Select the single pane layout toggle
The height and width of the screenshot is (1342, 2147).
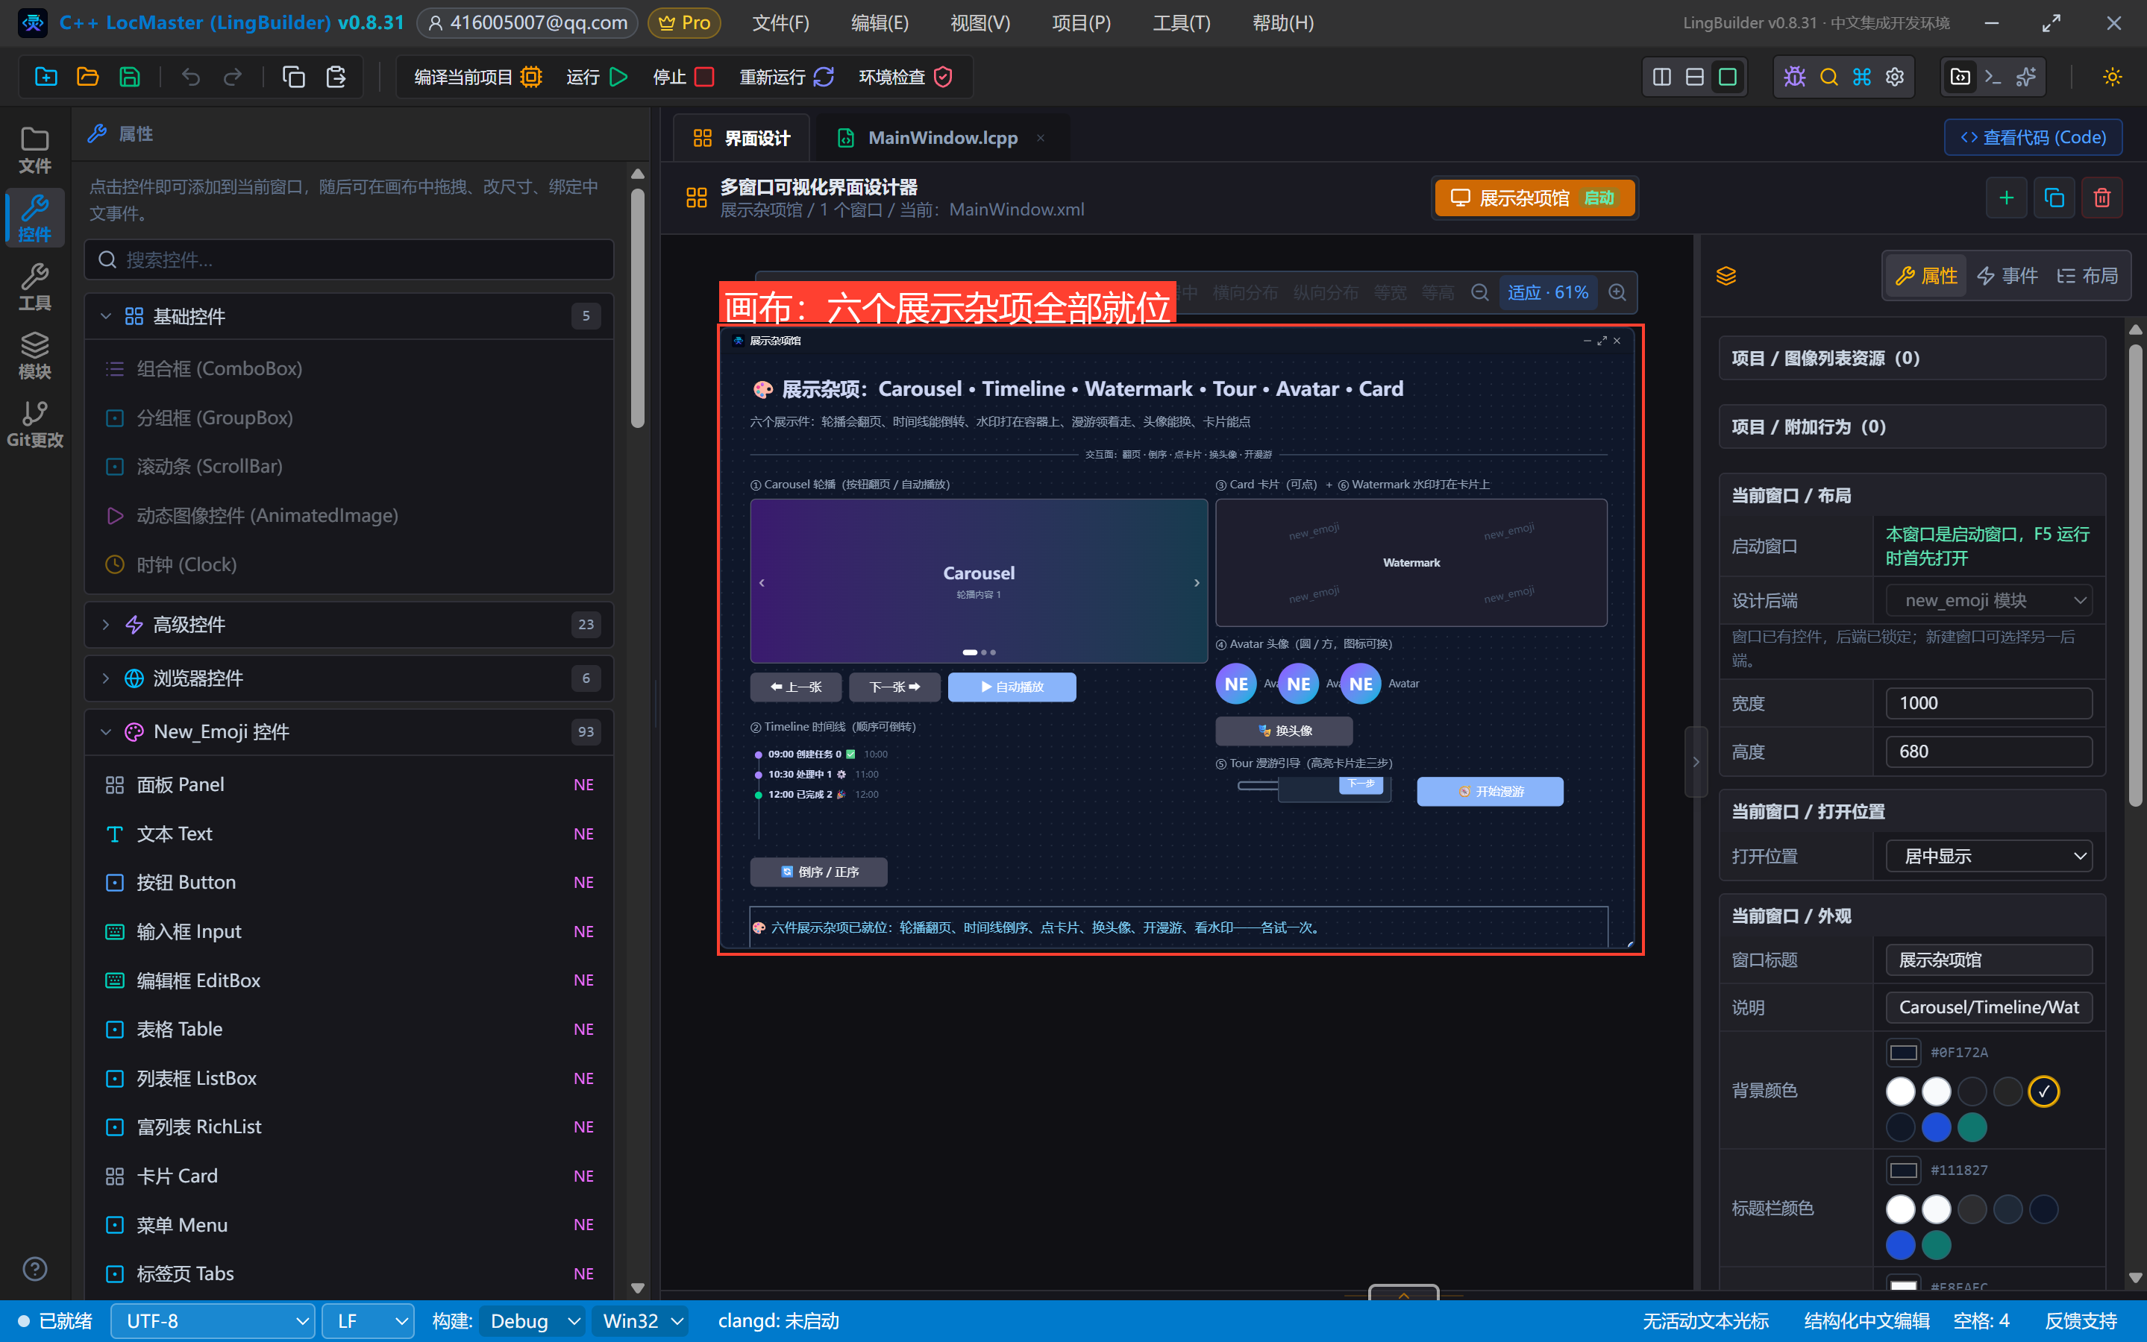(x=1727, y=78)
